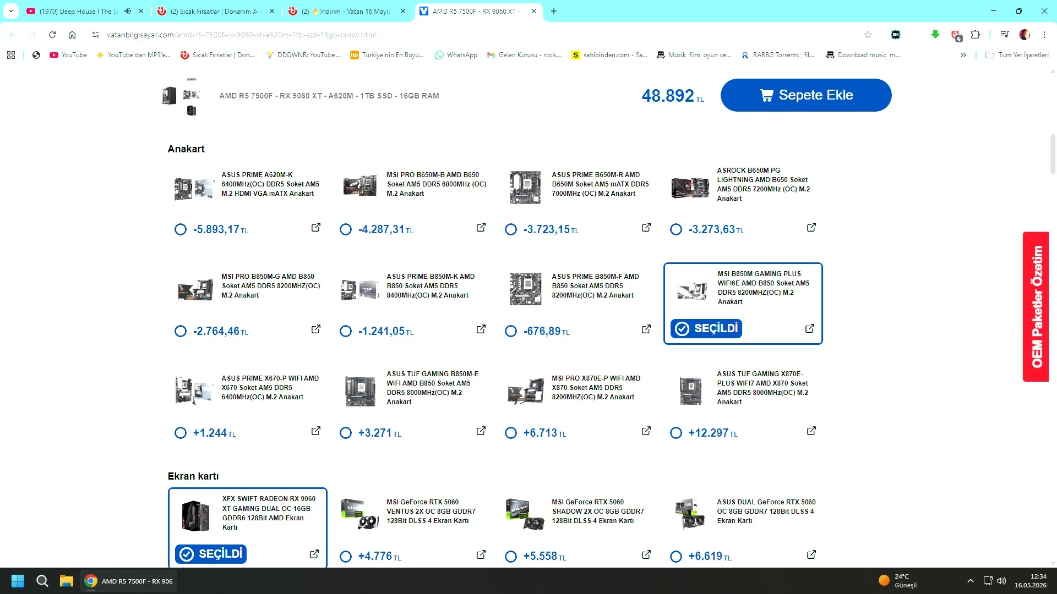The width and height of the screenshot is (1057, 594).
Task: Click the SEÇİLDİ badge on XFX SWIFT RX 9060 XT
Action: click(x=211, y=554)
